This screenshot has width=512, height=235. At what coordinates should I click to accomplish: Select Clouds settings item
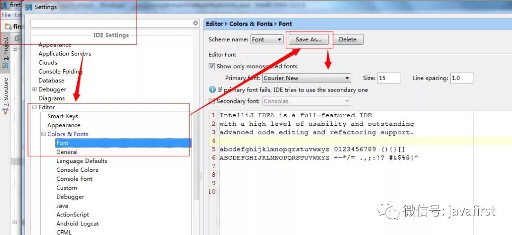click(48, 62)
